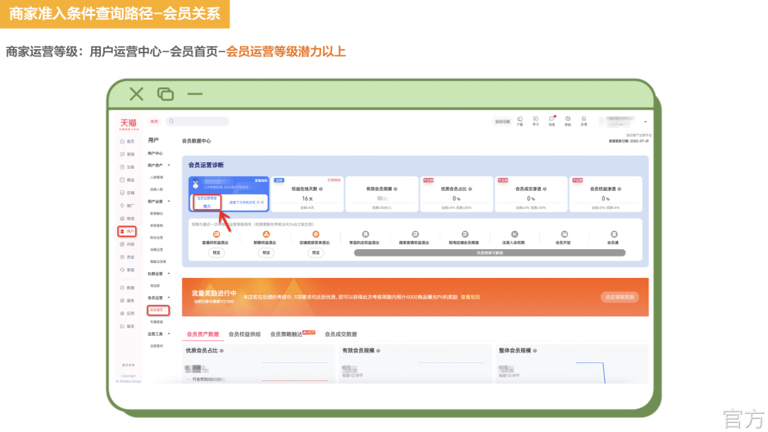Switch to the 会员成交数据 tab

pos(340,334)
